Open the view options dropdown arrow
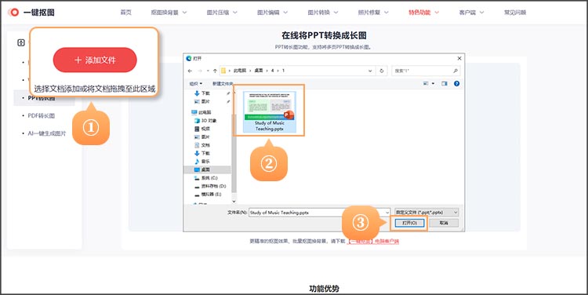Image resolution: width=588 pixels, height=295 pixels. tap(433, 84)
